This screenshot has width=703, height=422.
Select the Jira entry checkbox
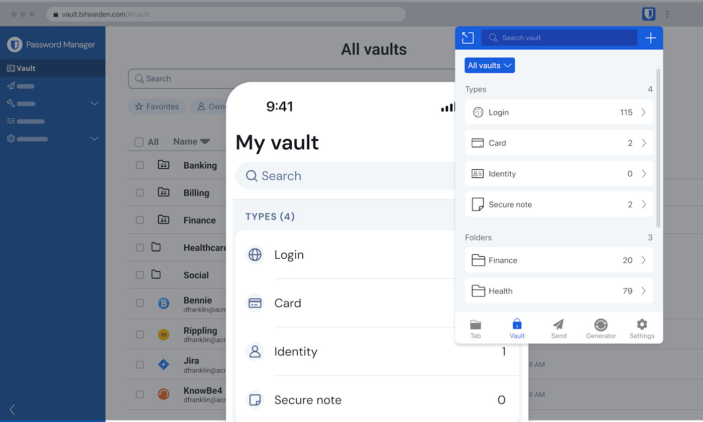(140, 365)
